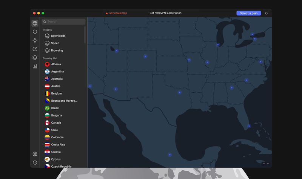Select the Downloads preset label
Screen dimensions: 302x179
tap(58, 36)
